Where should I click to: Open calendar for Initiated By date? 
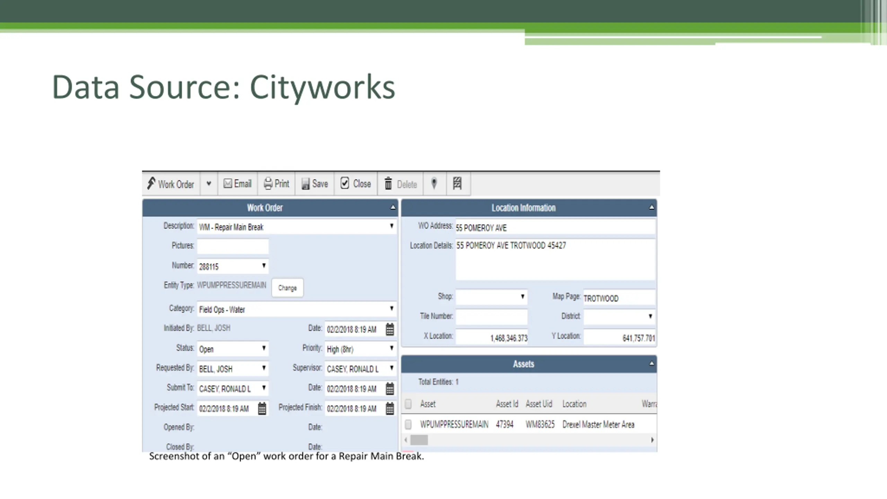point(390,329)
